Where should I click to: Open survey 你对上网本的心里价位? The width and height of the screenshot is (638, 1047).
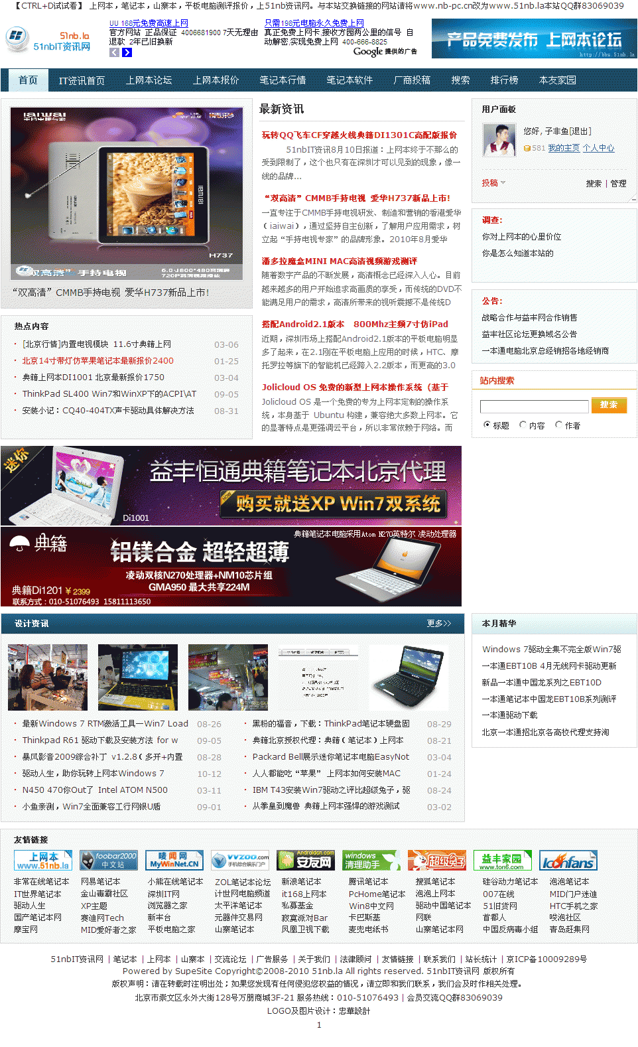click(522, 237)
